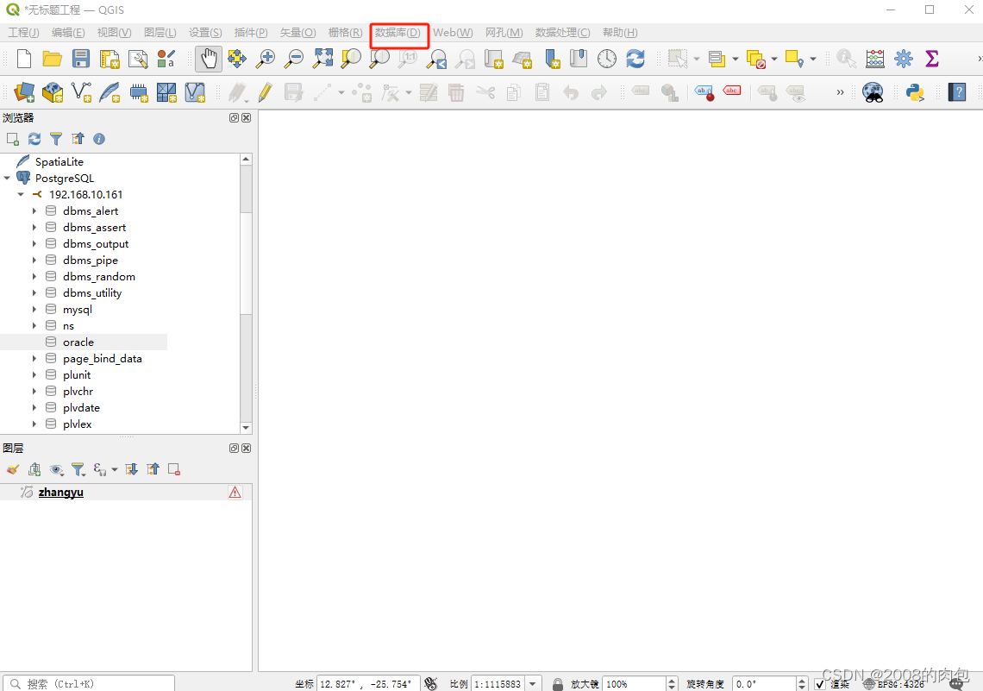The width and height of the screenshot is (983, 691).
Task: Click the Zoom Full extent icon
Action: (322, 59)
